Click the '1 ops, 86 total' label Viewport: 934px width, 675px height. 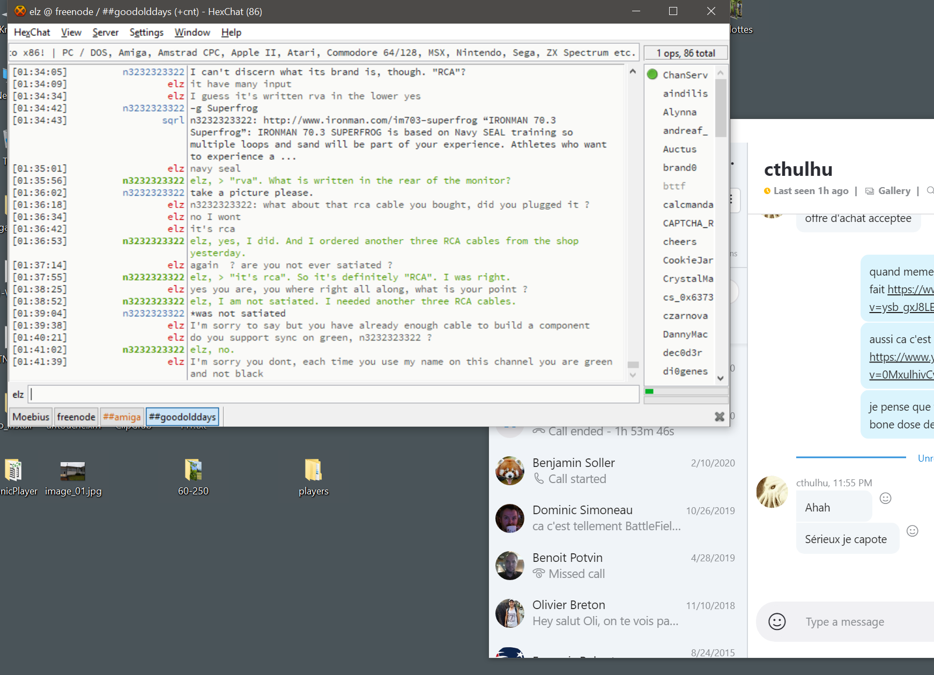[686, 53]
